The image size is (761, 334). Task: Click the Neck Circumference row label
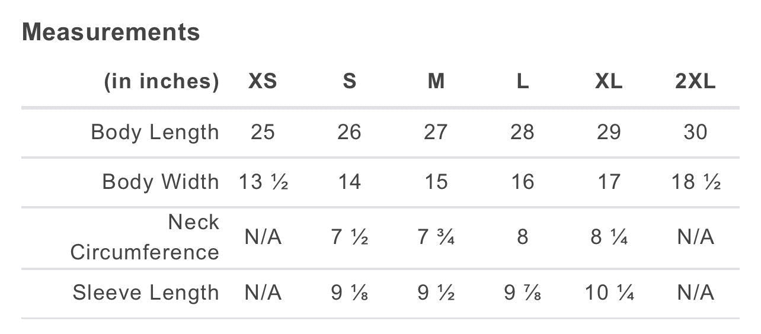(145, 237)
